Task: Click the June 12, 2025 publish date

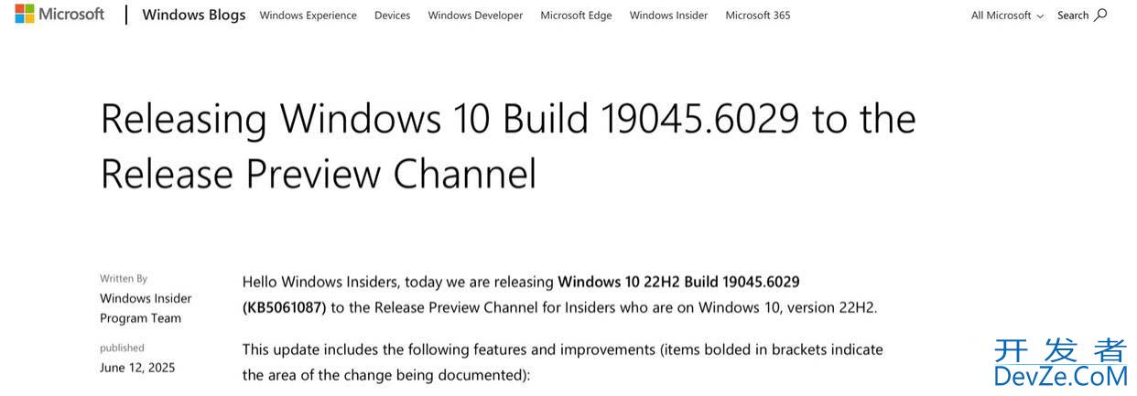Action: (x=137, y=368)
